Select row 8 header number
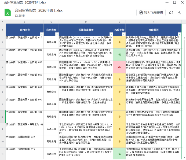 click(2, 117)
